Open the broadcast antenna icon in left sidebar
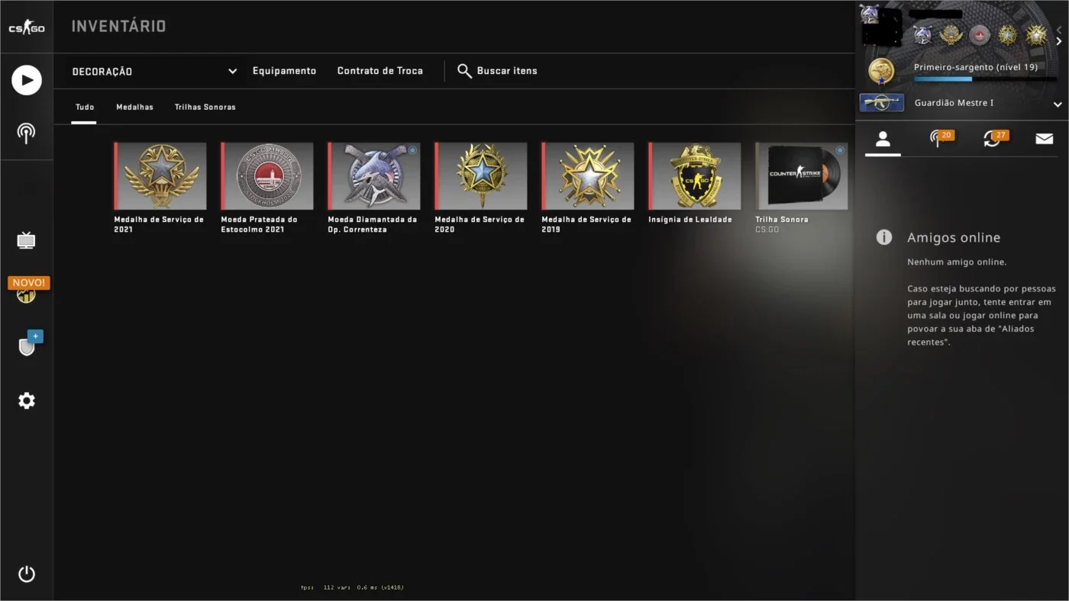Screen dimensions: 1069x601 26,133
